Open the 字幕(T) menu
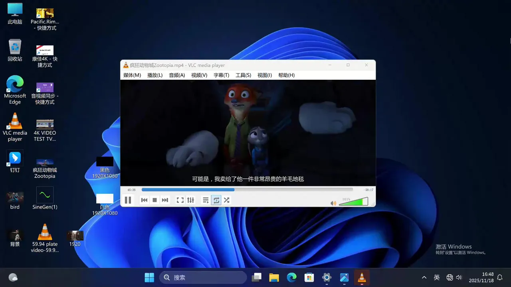 click(221, 75)
